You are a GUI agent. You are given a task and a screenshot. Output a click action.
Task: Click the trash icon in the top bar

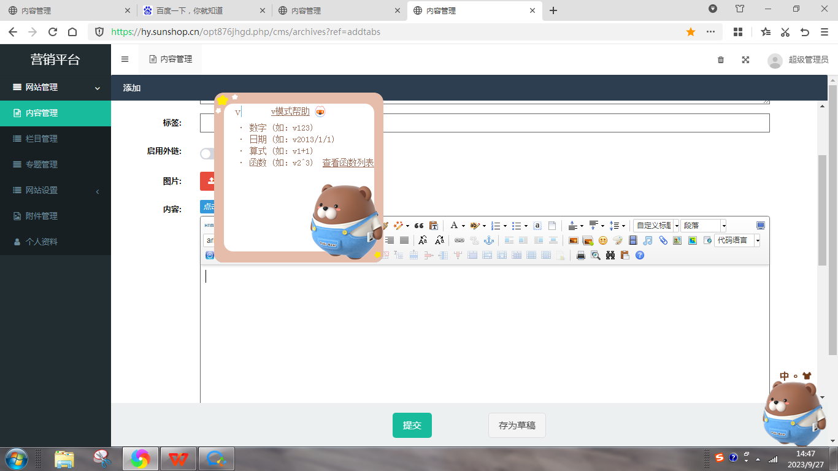click(720, 59)
